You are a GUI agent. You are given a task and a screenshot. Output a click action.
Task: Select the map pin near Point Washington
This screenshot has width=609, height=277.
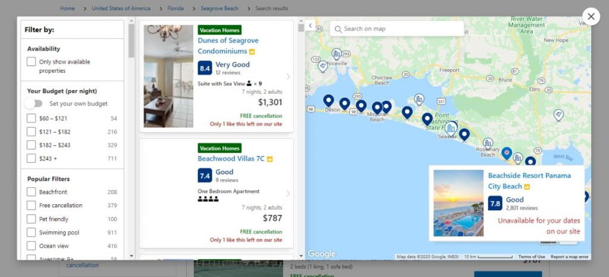427,119
